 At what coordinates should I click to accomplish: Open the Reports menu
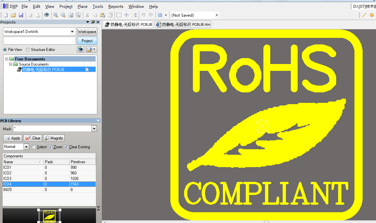116,7
